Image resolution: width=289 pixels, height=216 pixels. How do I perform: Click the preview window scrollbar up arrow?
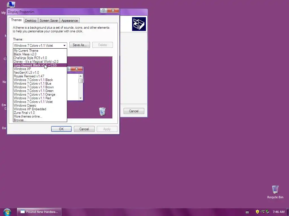(x=80, y=76)
